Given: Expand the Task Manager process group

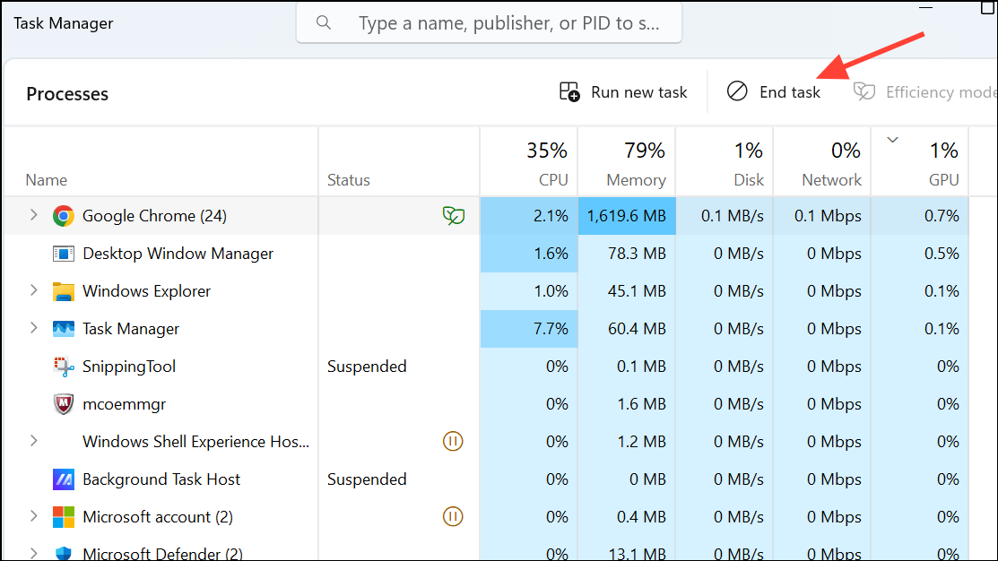Looking at the screenshot, I should (34, 328).
